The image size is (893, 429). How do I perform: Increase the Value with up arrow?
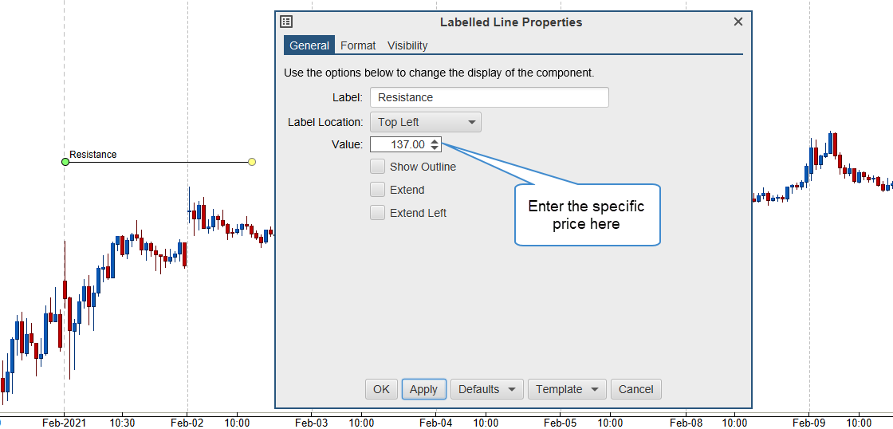pyautogui.click(x=434, y=141)
